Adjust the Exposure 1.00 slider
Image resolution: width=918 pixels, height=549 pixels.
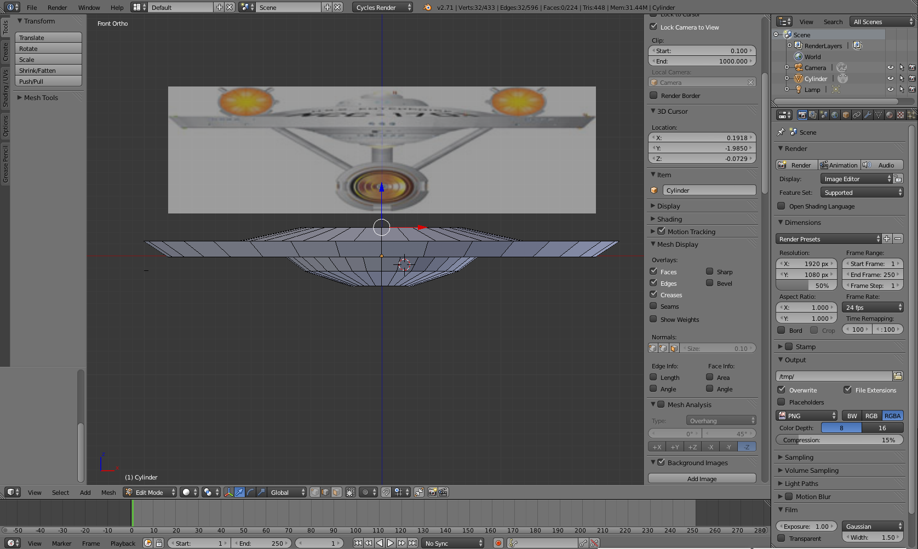coord(806,527)
